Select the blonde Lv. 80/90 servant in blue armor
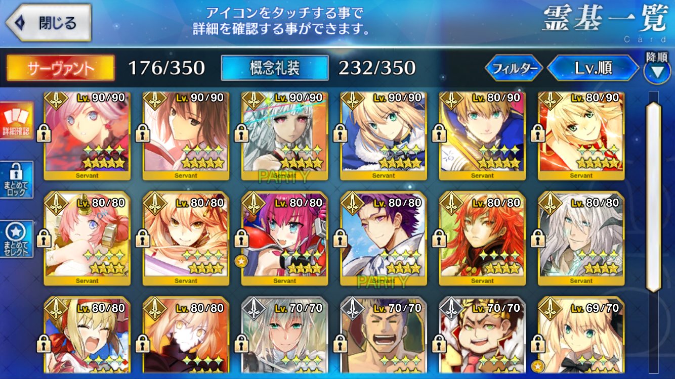The height and width of the screenshot is (379, 675). 482,135
